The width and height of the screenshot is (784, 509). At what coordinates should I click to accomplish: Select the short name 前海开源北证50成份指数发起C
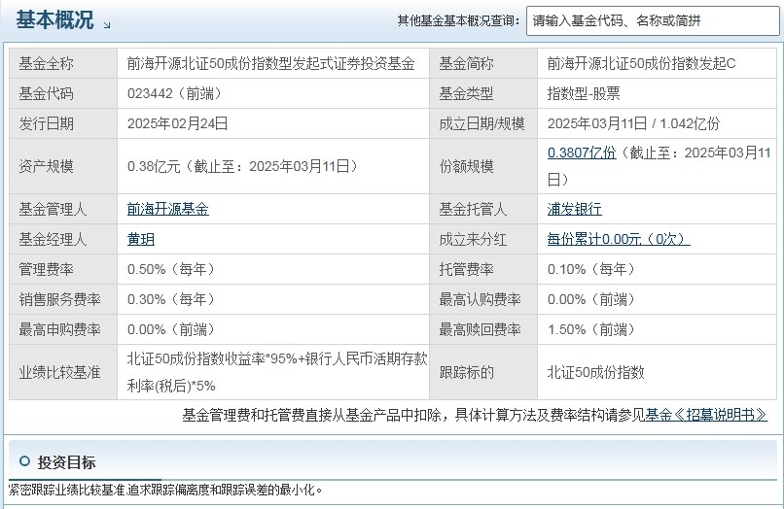(x=641, y=63)
